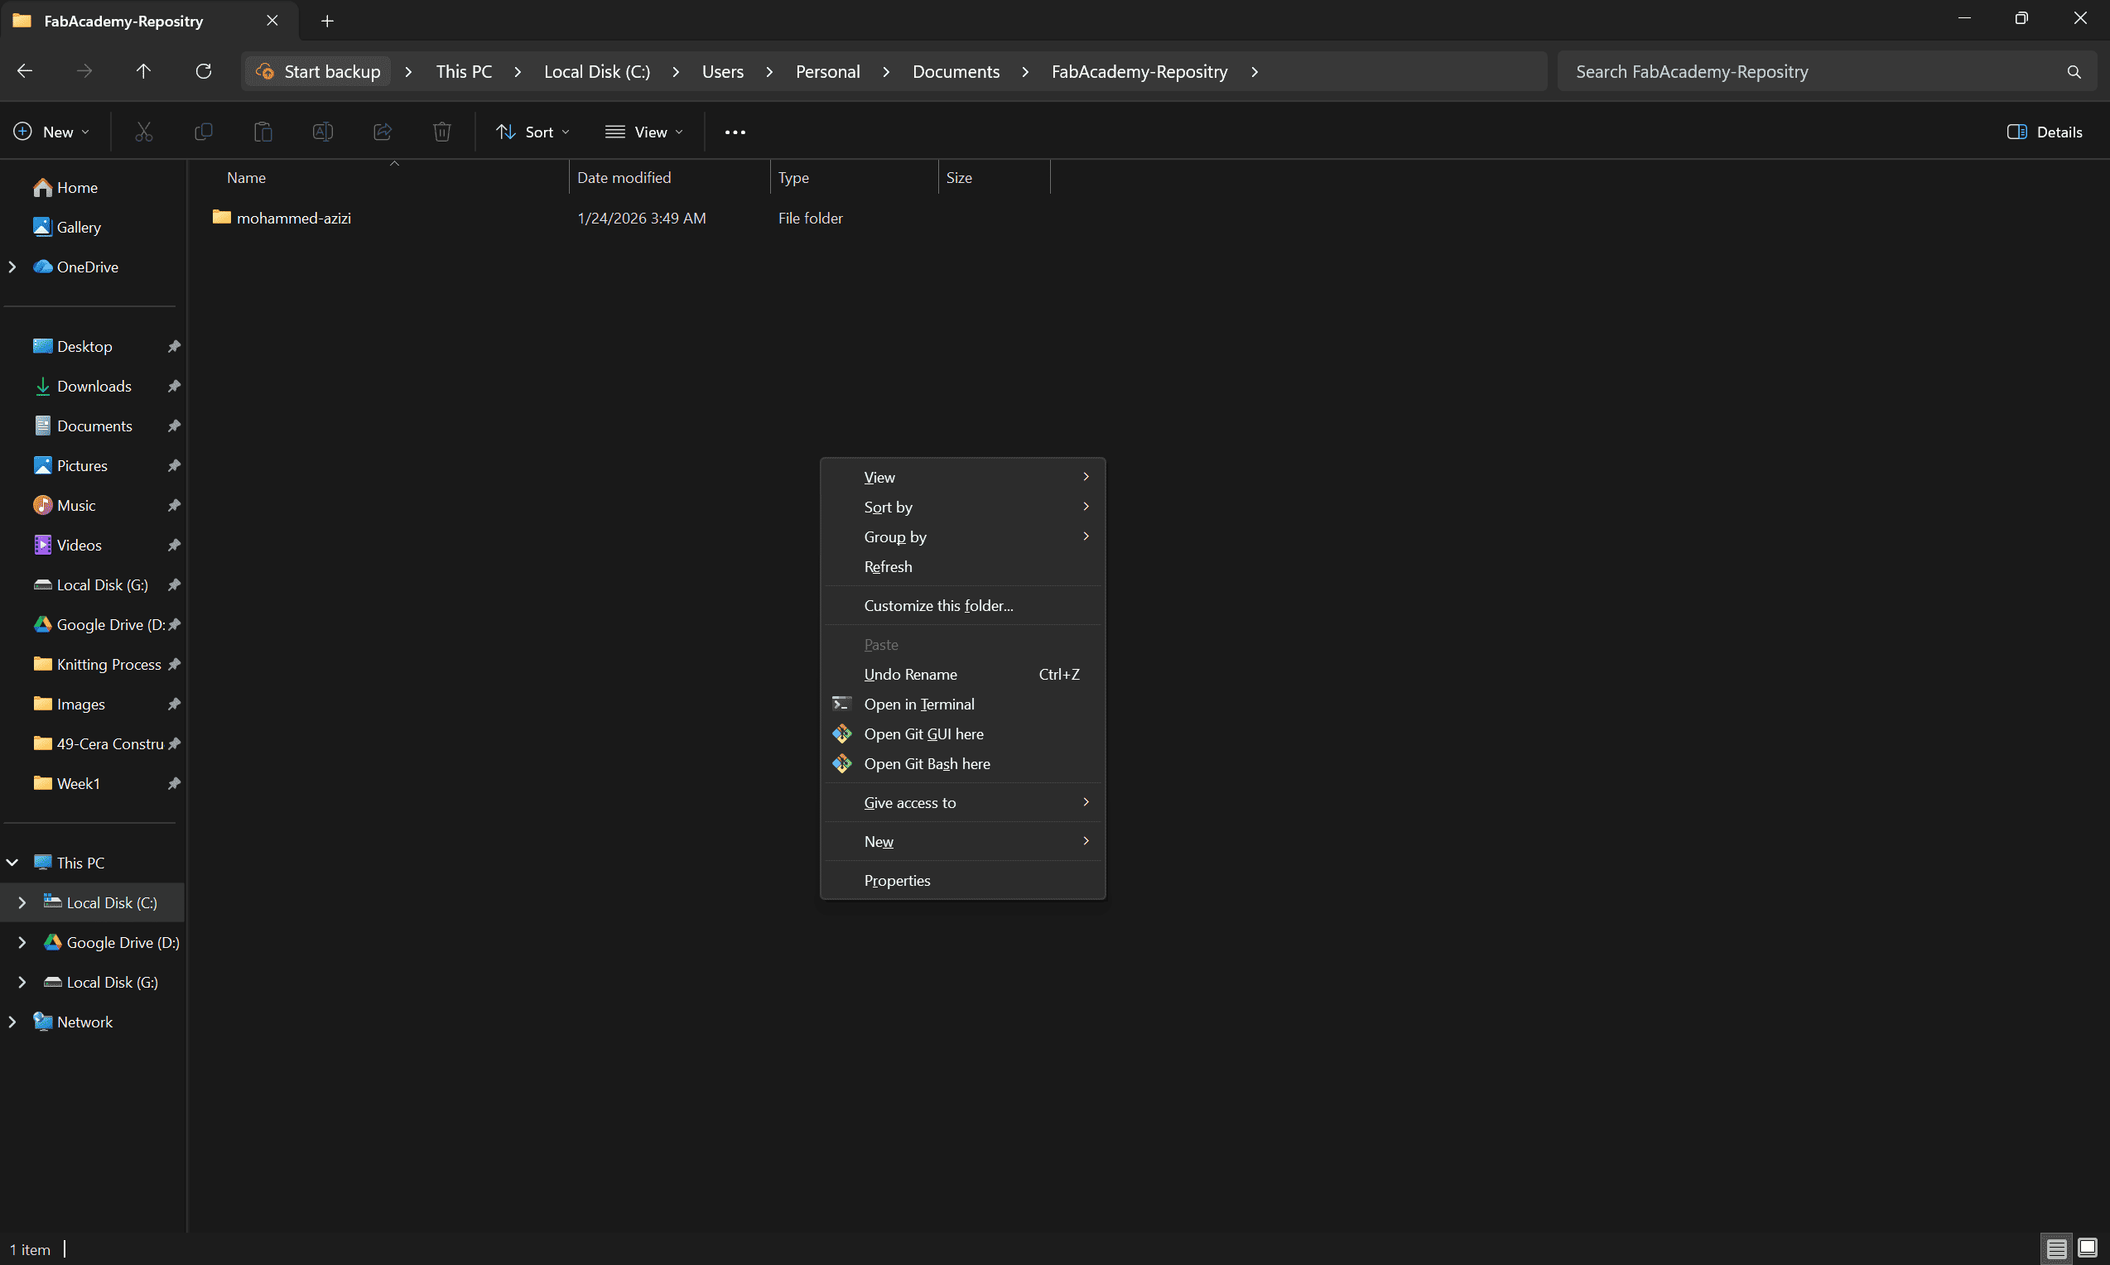Click the Up one level arrow

tap(143, 71)
